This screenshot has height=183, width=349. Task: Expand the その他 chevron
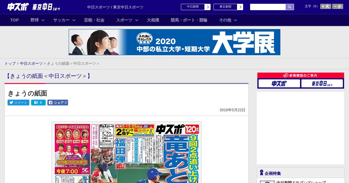(236, 20)
